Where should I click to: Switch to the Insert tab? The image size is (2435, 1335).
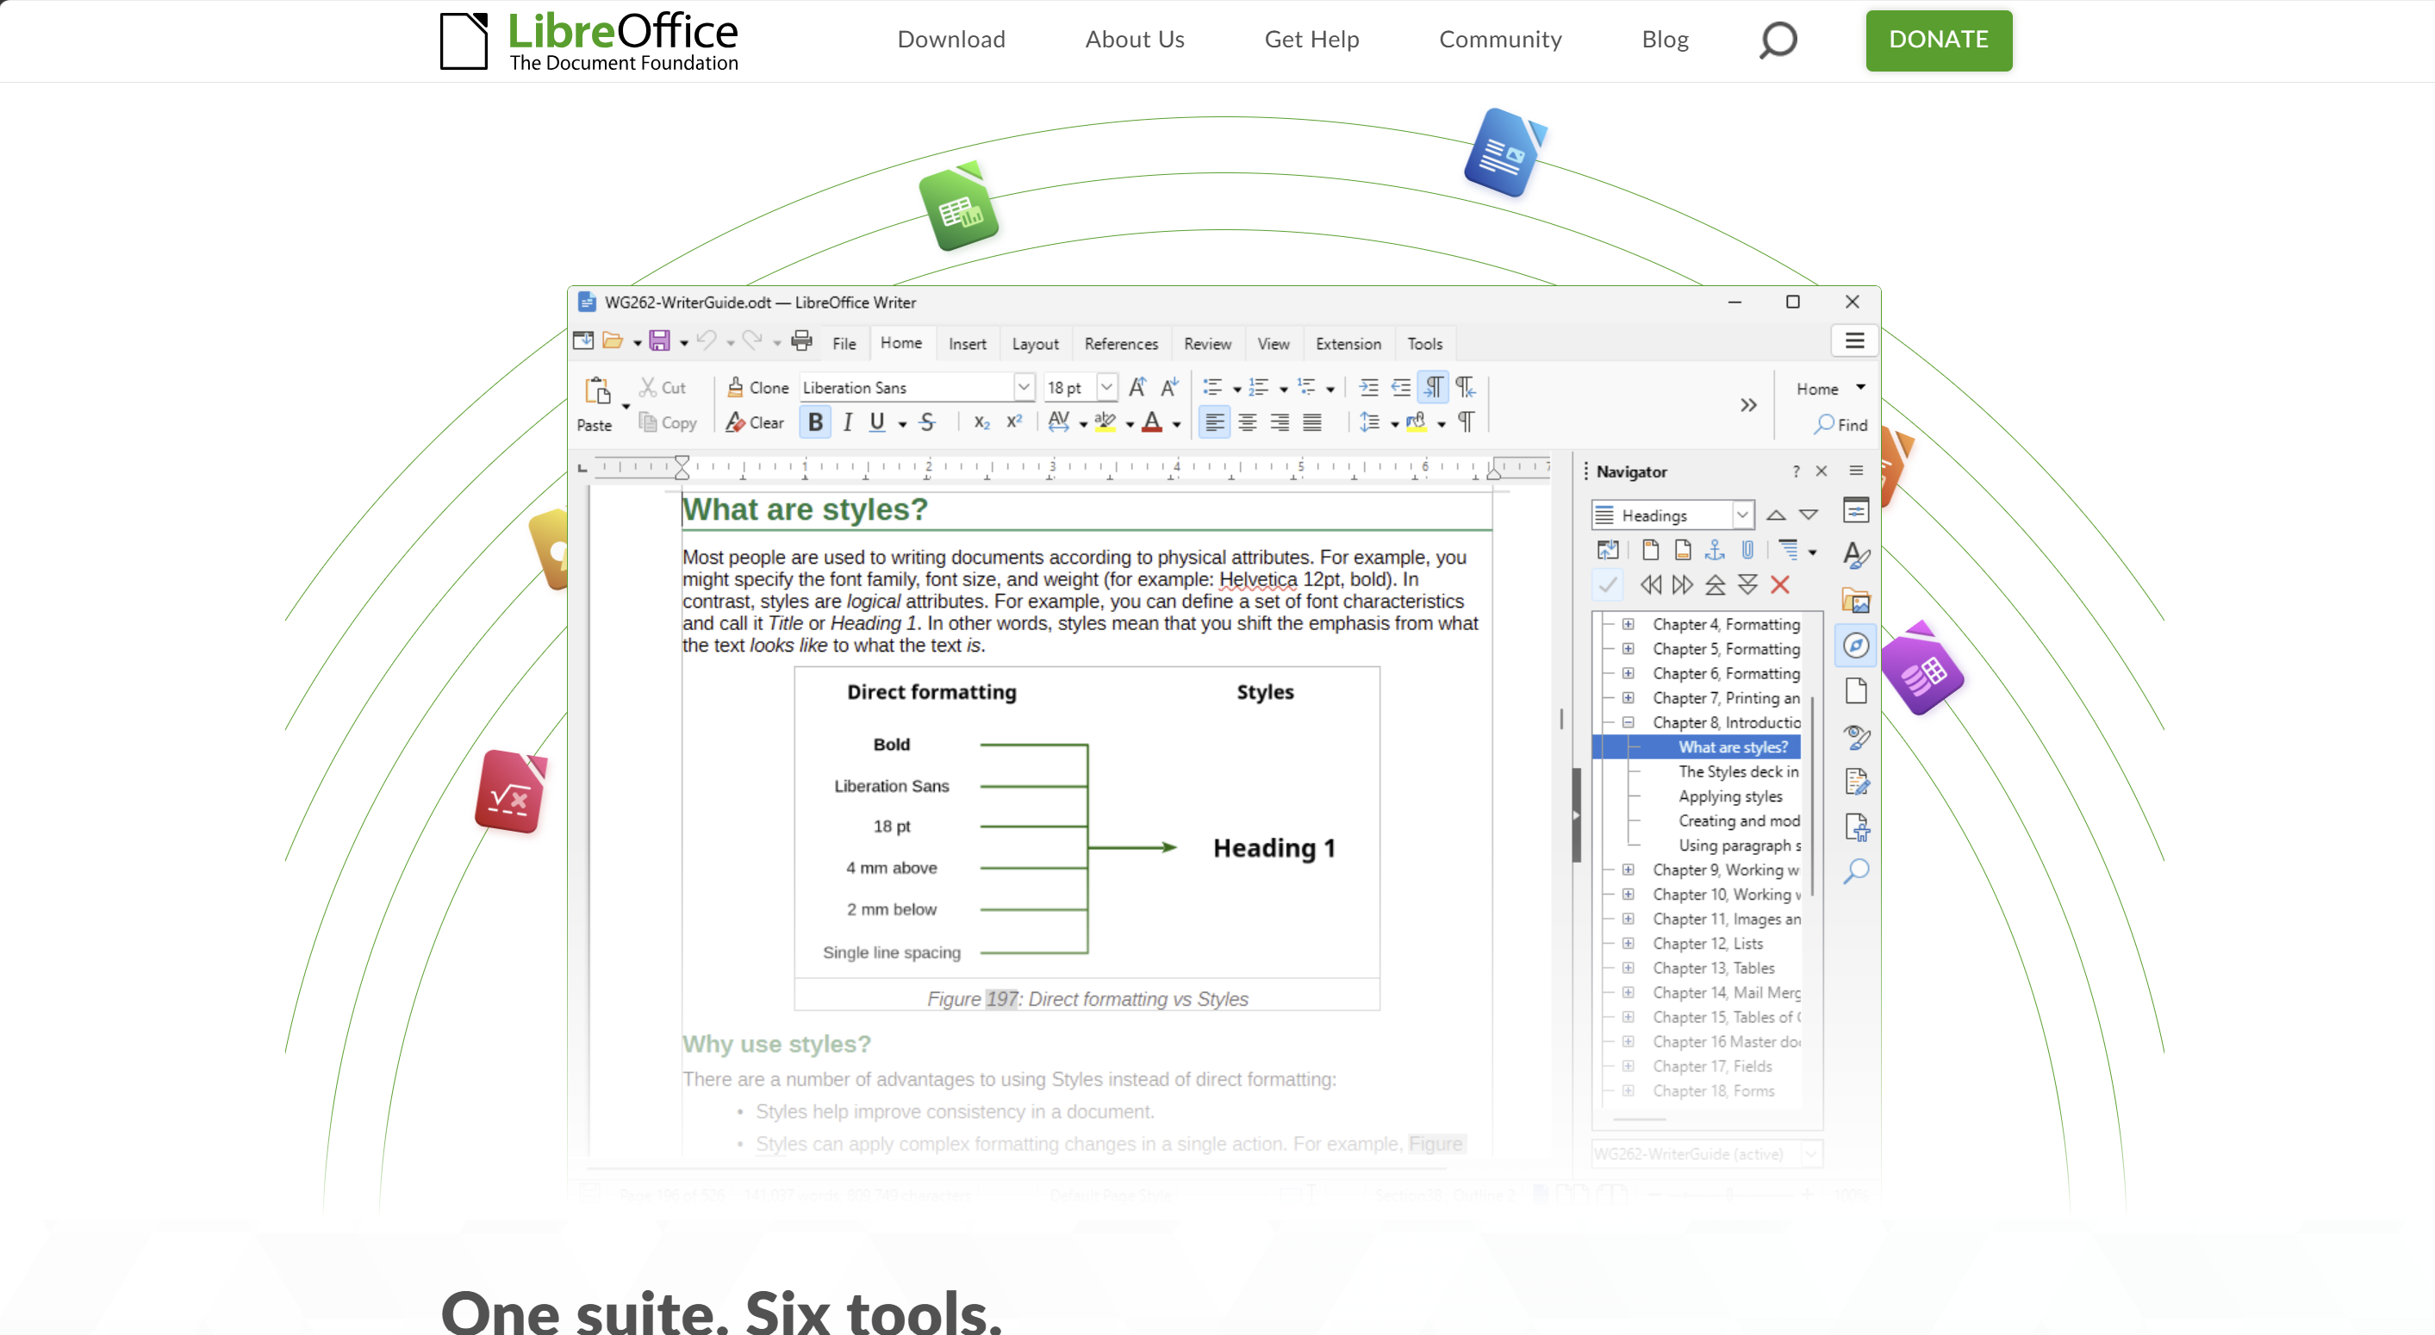coord(967,344)
